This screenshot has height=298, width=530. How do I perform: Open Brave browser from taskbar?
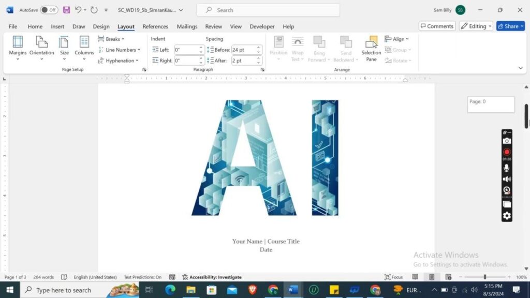[x=253, y=290]
